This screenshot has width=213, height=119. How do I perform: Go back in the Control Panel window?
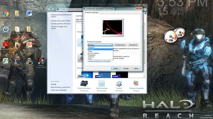(49, 10)
